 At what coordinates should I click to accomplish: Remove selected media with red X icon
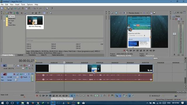click(x=22, y=13)
